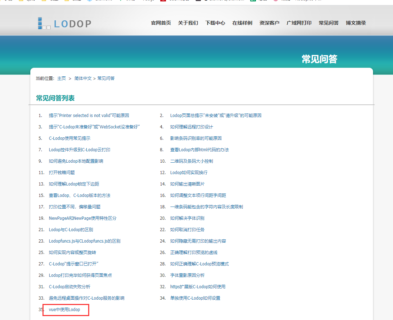The image size is (393, 320).
Task: Click 常见问答 breadcrumb link
Action: [106, 78]
